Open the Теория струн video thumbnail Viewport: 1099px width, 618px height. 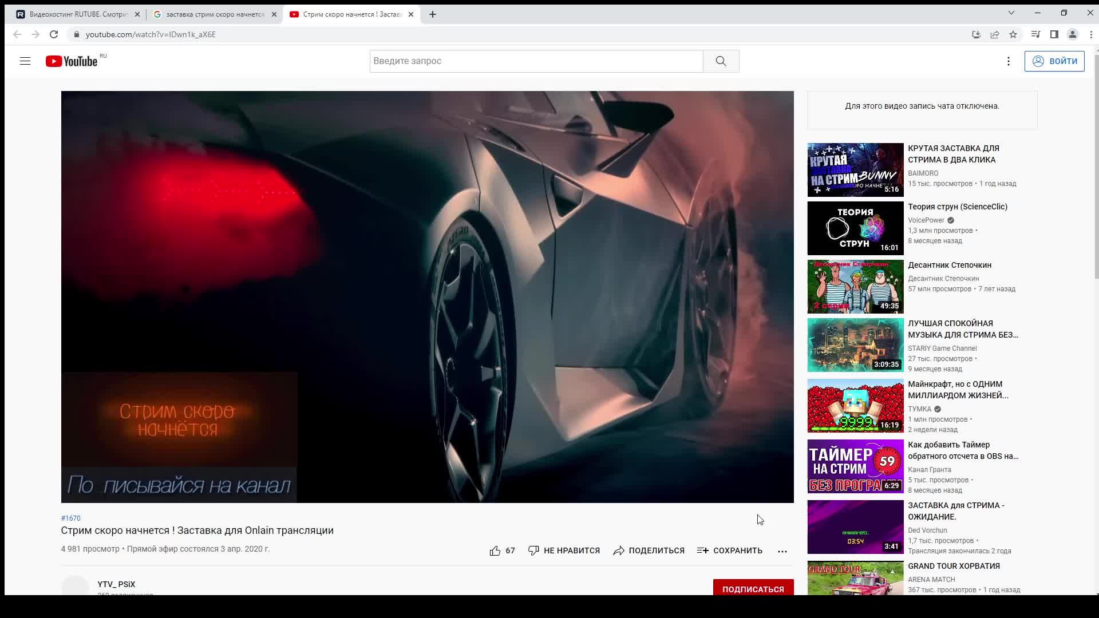[855, 228]
